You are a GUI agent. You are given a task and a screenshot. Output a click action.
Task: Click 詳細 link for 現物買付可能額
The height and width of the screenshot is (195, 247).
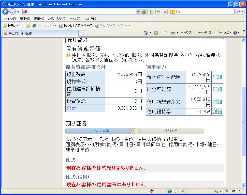(x=217, y=77)
